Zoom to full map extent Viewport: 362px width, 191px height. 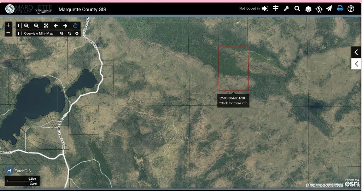tap(46, 26)
